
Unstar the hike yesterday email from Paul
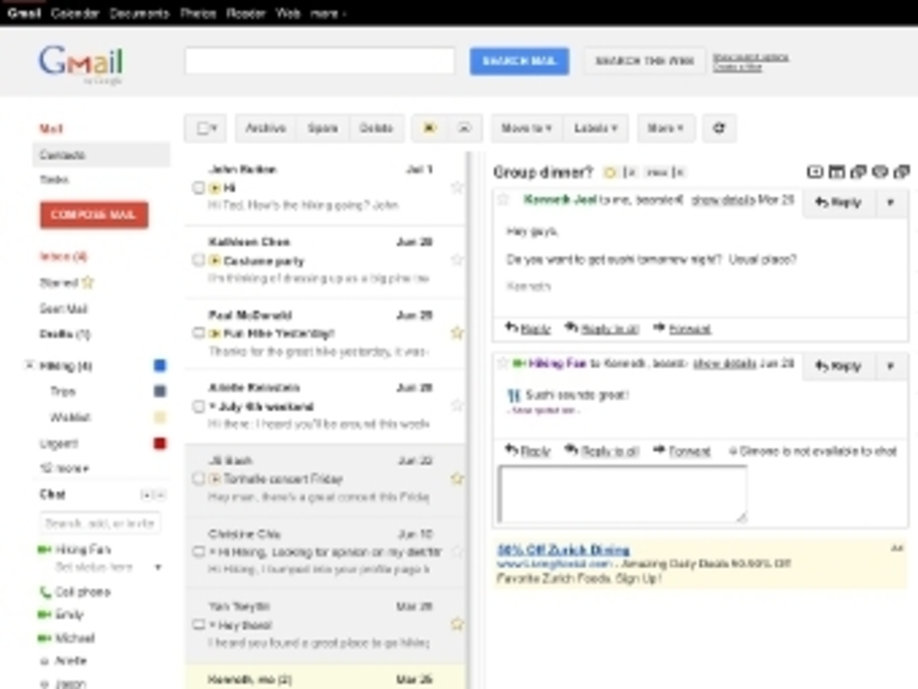456,332
